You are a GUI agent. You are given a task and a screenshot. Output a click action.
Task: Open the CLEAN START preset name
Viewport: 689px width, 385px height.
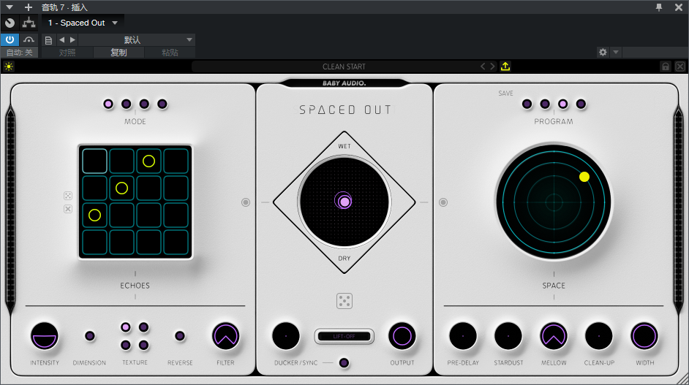pos(344,66)
